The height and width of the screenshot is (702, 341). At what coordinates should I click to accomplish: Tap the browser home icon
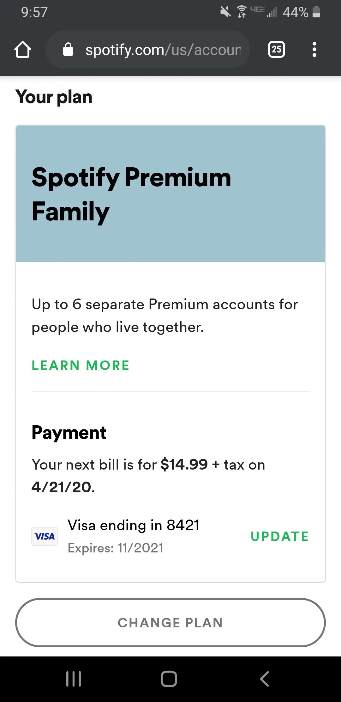point(23,50)
